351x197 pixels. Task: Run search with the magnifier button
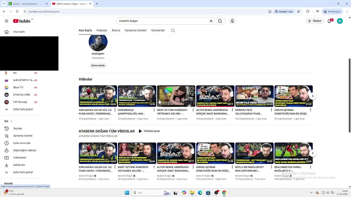point(220,21)
